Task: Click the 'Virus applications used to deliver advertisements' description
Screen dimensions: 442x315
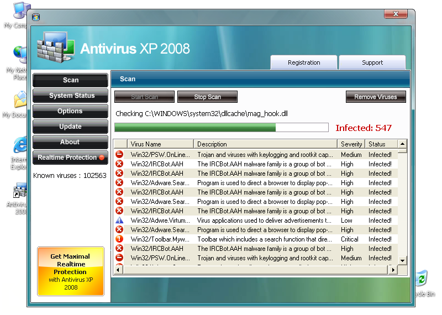Action: (265, 221)
